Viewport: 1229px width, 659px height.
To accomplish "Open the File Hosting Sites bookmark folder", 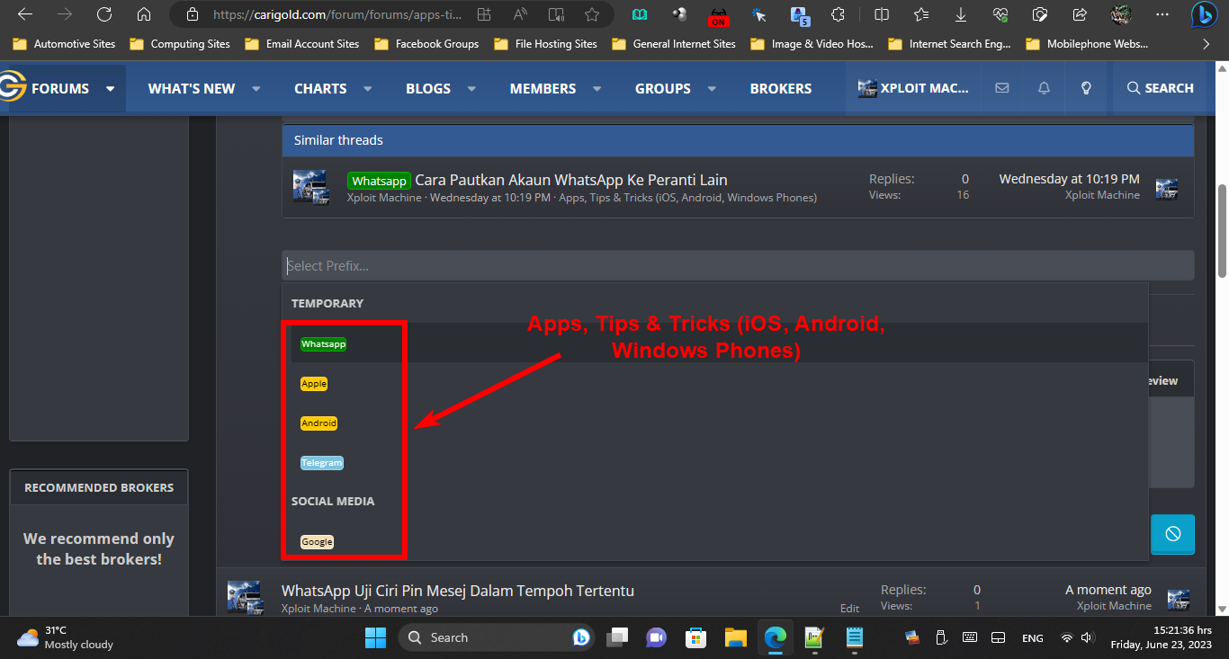I will point(546,43).
